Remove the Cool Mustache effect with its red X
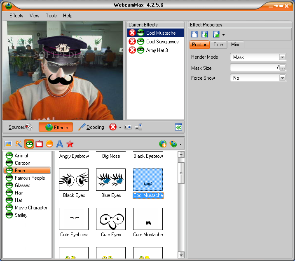 click(x=132, y=33)
